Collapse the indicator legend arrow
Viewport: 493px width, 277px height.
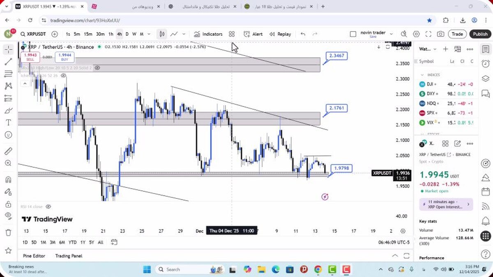point(24,83)
